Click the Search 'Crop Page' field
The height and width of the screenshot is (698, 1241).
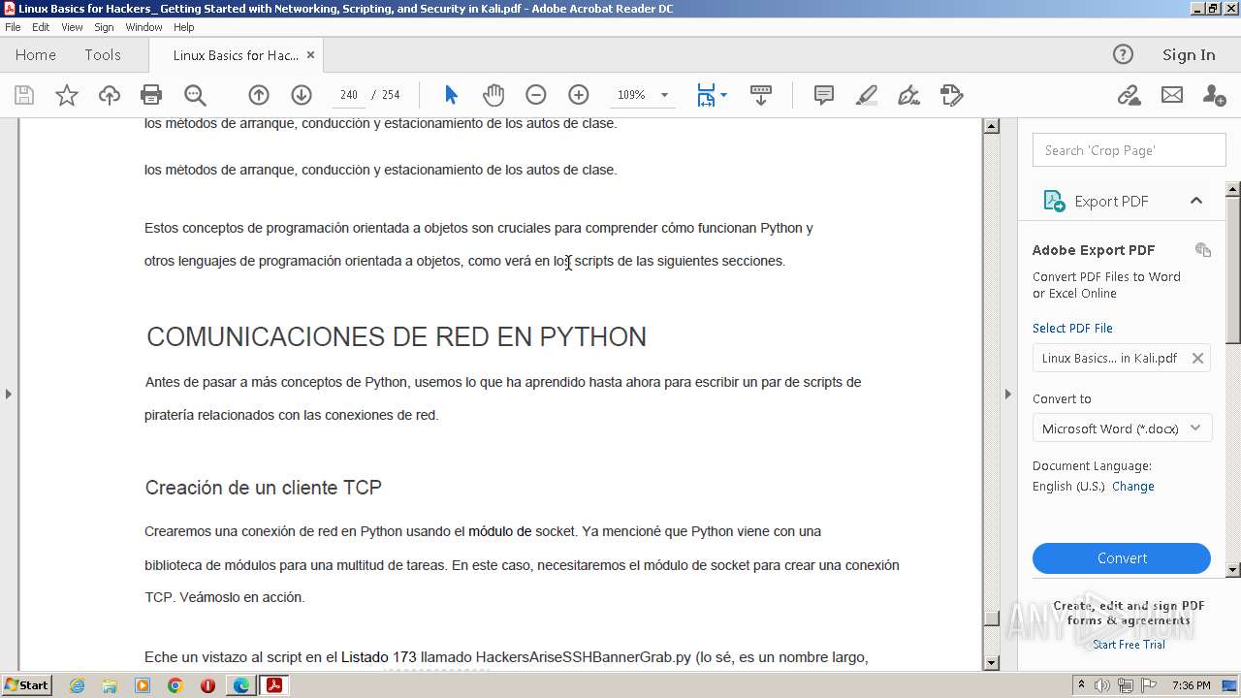[x=1129, y=150]
